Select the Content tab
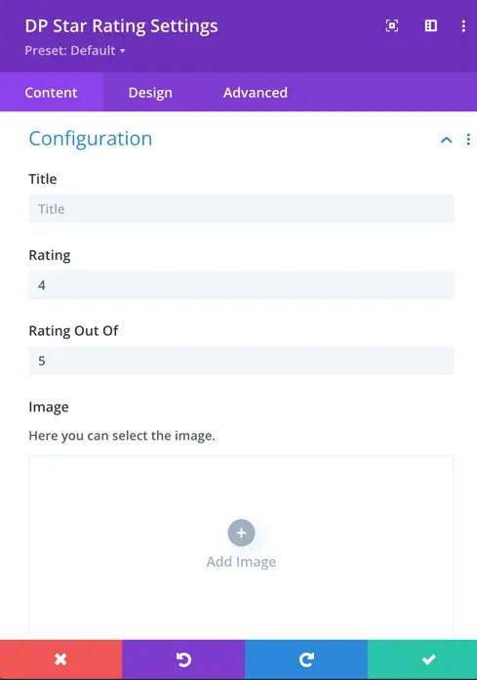 tap(51, 93)
